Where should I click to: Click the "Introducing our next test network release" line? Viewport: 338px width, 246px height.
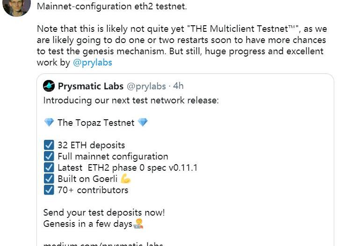tap(131, 100)
